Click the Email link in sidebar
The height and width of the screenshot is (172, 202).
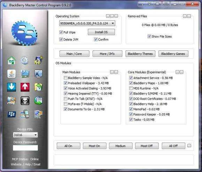(x=37, y=164)
